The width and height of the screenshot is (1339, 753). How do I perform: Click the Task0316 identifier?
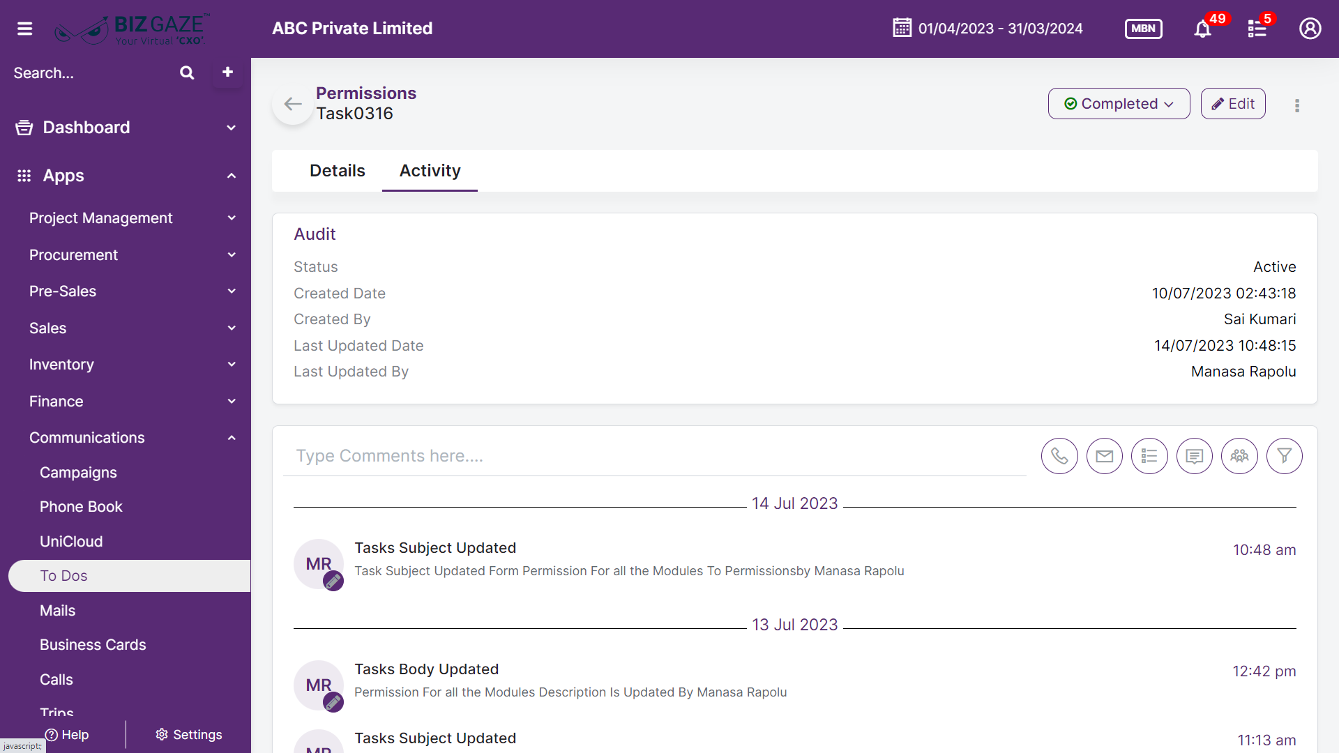coord(354,114)
